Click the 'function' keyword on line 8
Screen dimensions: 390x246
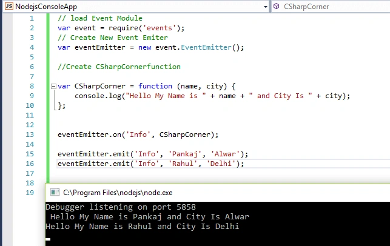[x=155, y=86]
